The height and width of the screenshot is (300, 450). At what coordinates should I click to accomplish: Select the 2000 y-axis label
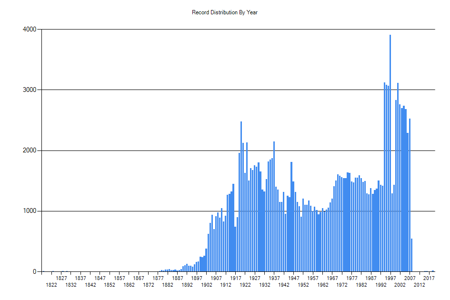[30, 150]
